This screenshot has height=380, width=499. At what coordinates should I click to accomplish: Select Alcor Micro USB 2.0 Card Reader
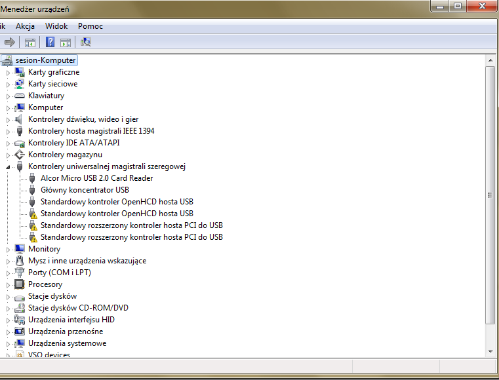(x=97, y=178)
